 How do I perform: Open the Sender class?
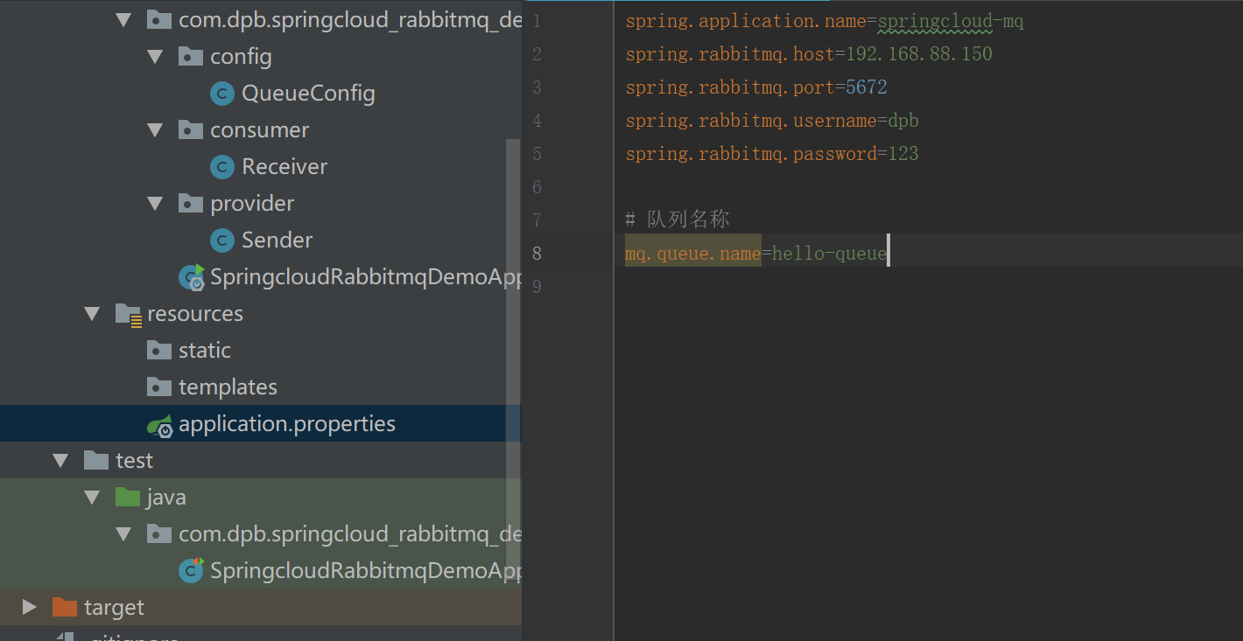coord(277,240)
